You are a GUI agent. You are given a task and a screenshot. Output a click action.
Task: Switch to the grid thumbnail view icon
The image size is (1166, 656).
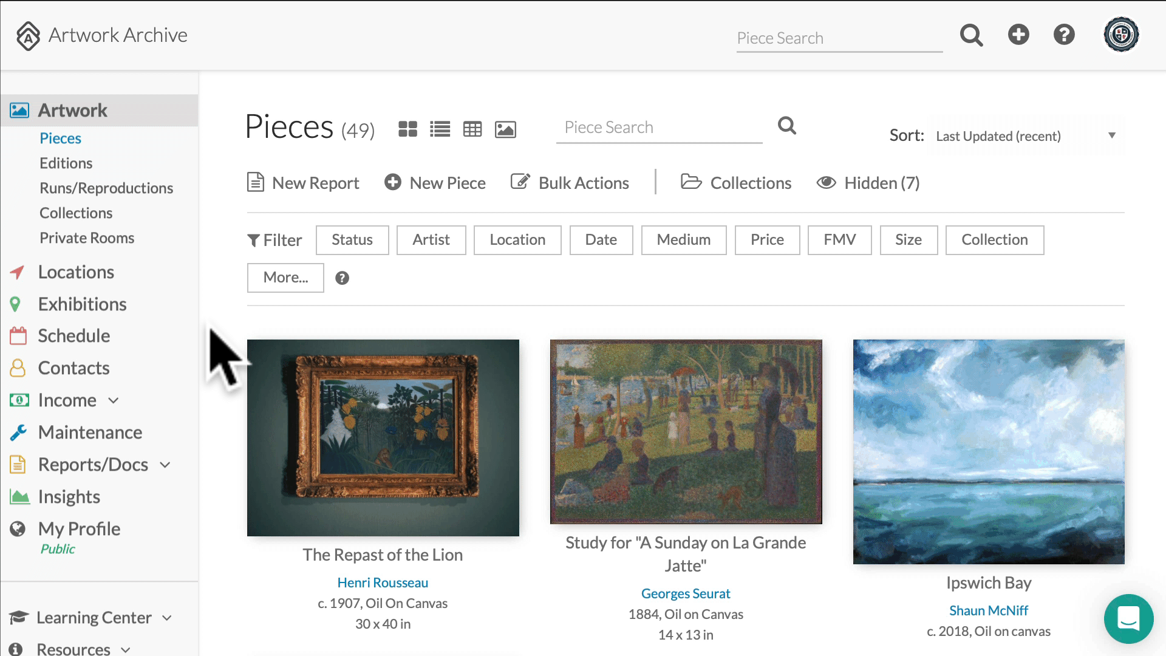(407, 129)
